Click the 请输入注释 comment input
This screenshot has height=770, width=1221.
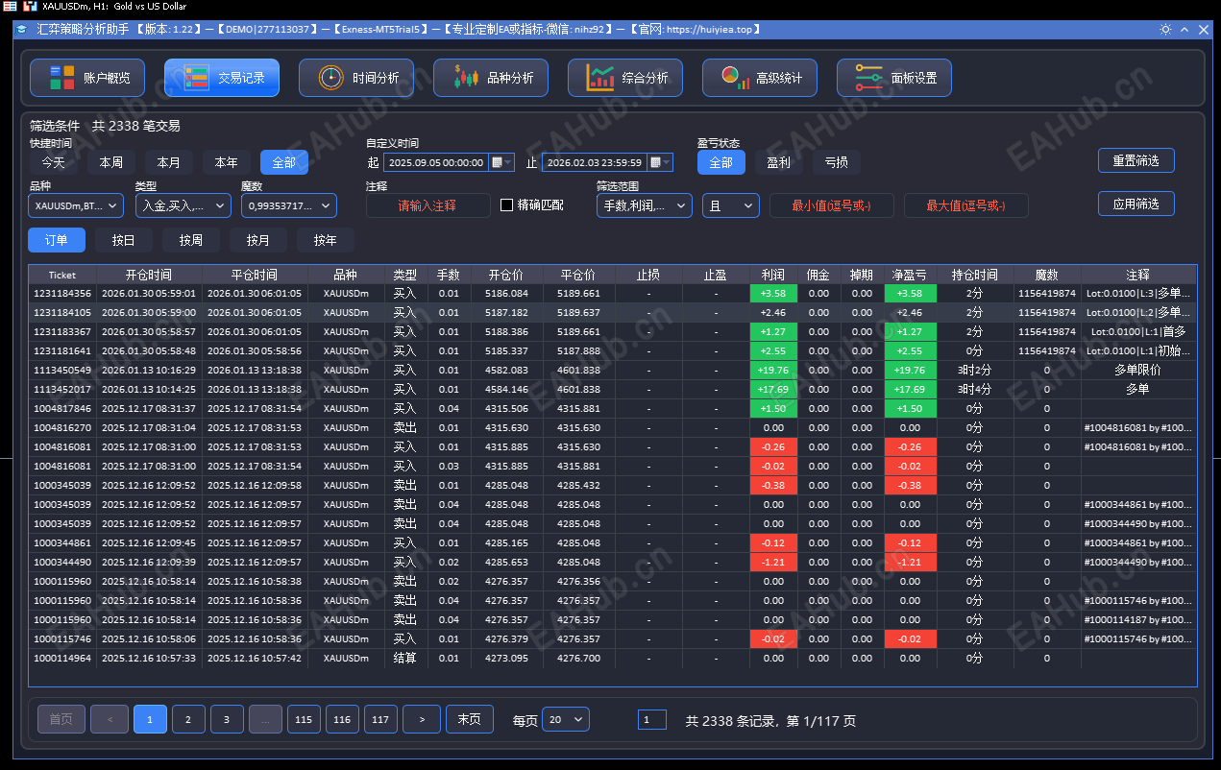click(427, 205)
